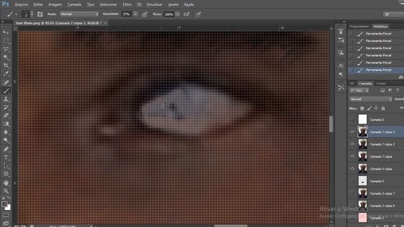Select the Shape tool
This screenshot has width=404, height=227.
(6, 174)
